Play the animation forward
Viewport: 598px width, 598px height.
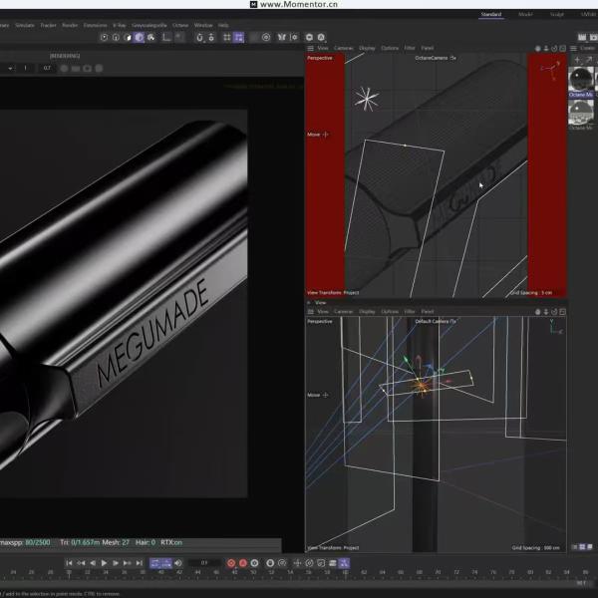click(104, 563)
